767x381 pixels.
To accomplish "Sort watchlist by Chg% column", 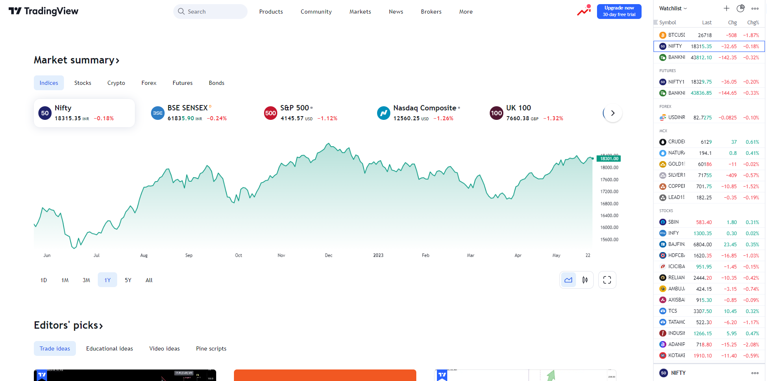I will (753, 22).
